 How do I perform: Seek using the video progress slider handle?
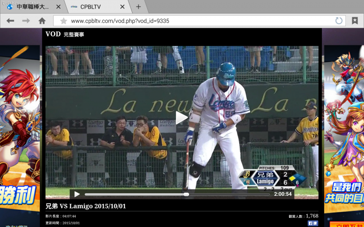[186, 194]
